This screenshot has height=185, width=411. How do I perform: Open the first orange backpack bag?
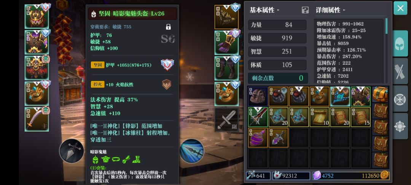[x=380, y=94]
